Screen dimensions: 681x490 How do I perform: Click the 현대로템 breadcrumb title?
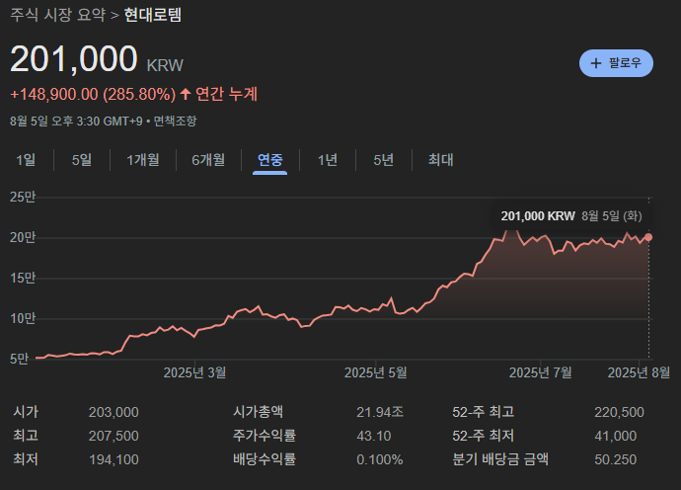point(152,15)
